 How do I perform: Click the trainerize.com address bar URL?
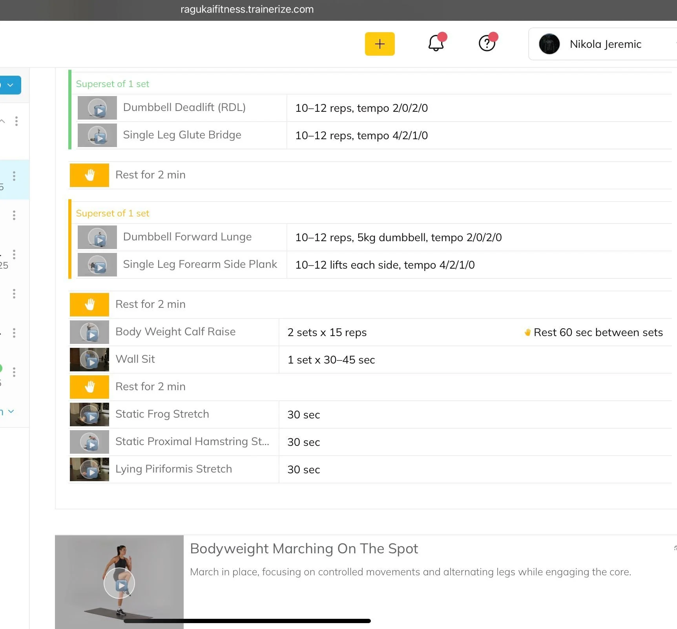[x=247, y=9]
